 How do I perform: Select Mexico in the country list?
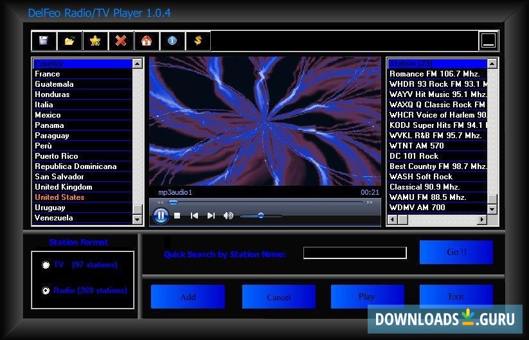[82, 115]
